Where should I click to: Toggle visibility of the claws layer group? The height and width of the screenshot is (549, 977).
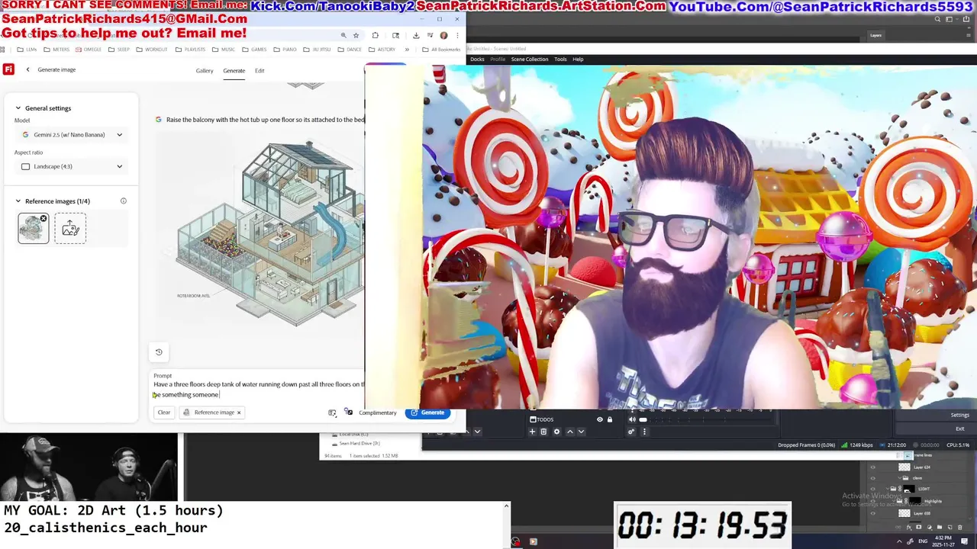click(x=873, y=478)
